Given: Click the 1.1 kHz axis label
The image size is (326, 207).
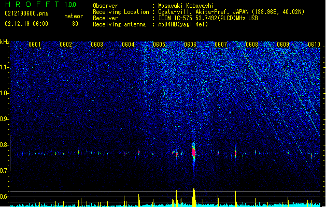Looking at the screenshot, I should [4, 67].
